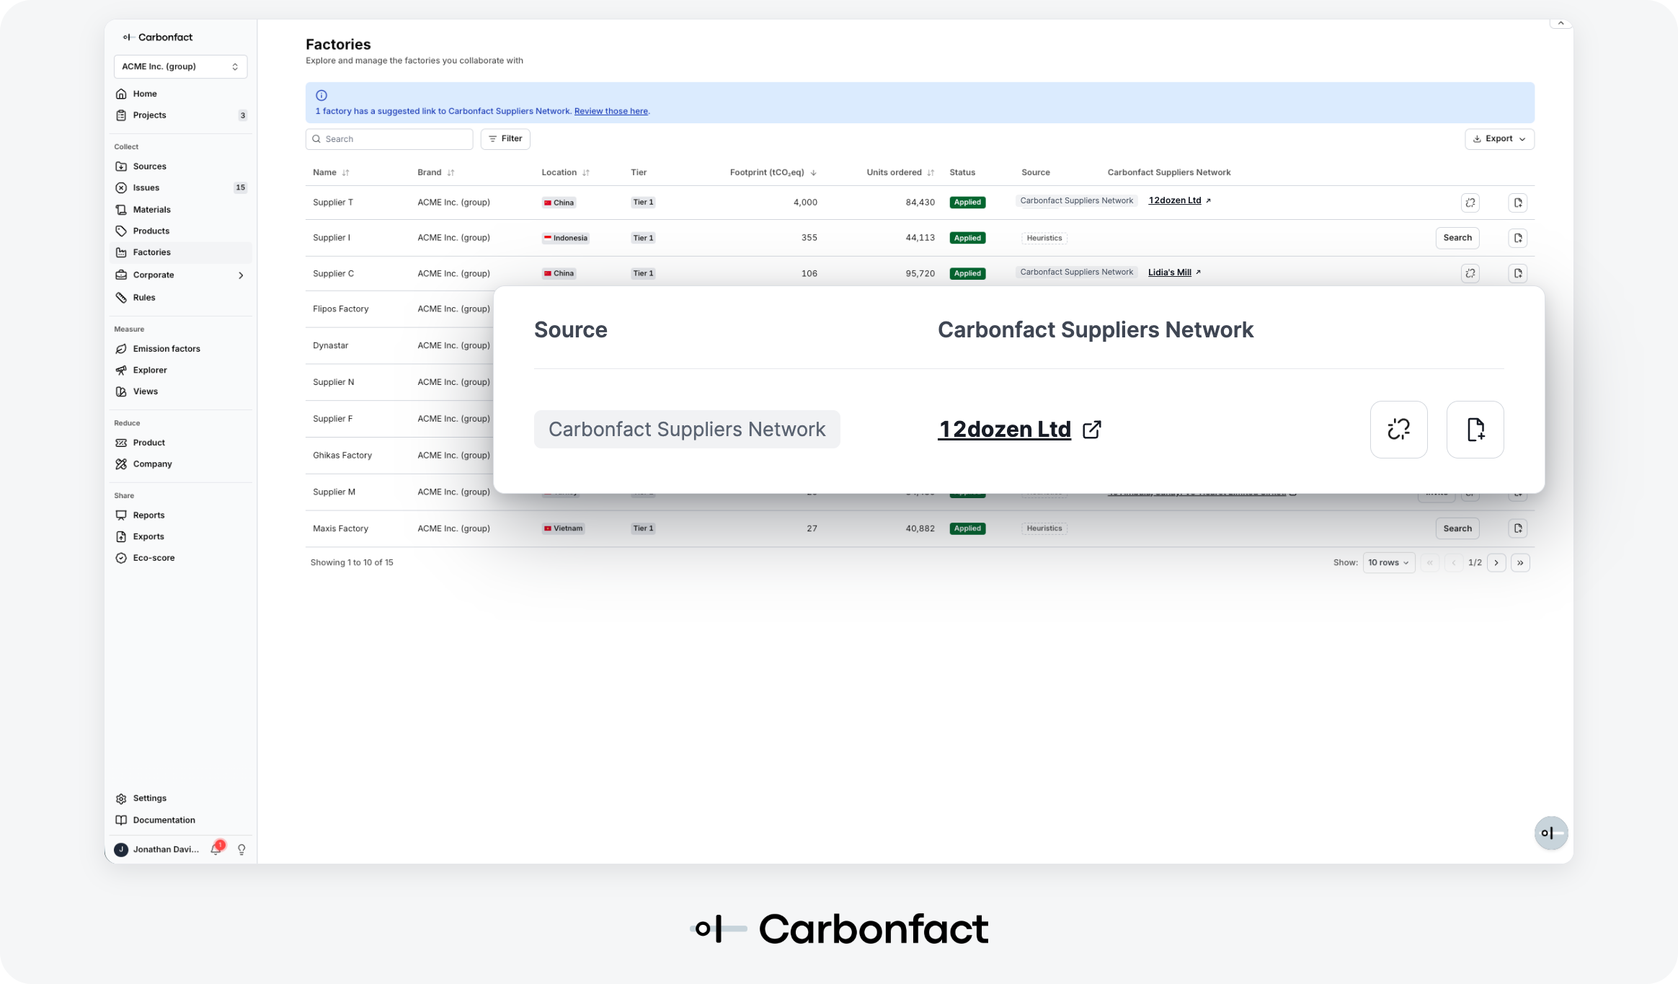This screenshot has width=1678, height=984.
Task: Click the Factories icon in the sidebar
Action: (121, 252)
